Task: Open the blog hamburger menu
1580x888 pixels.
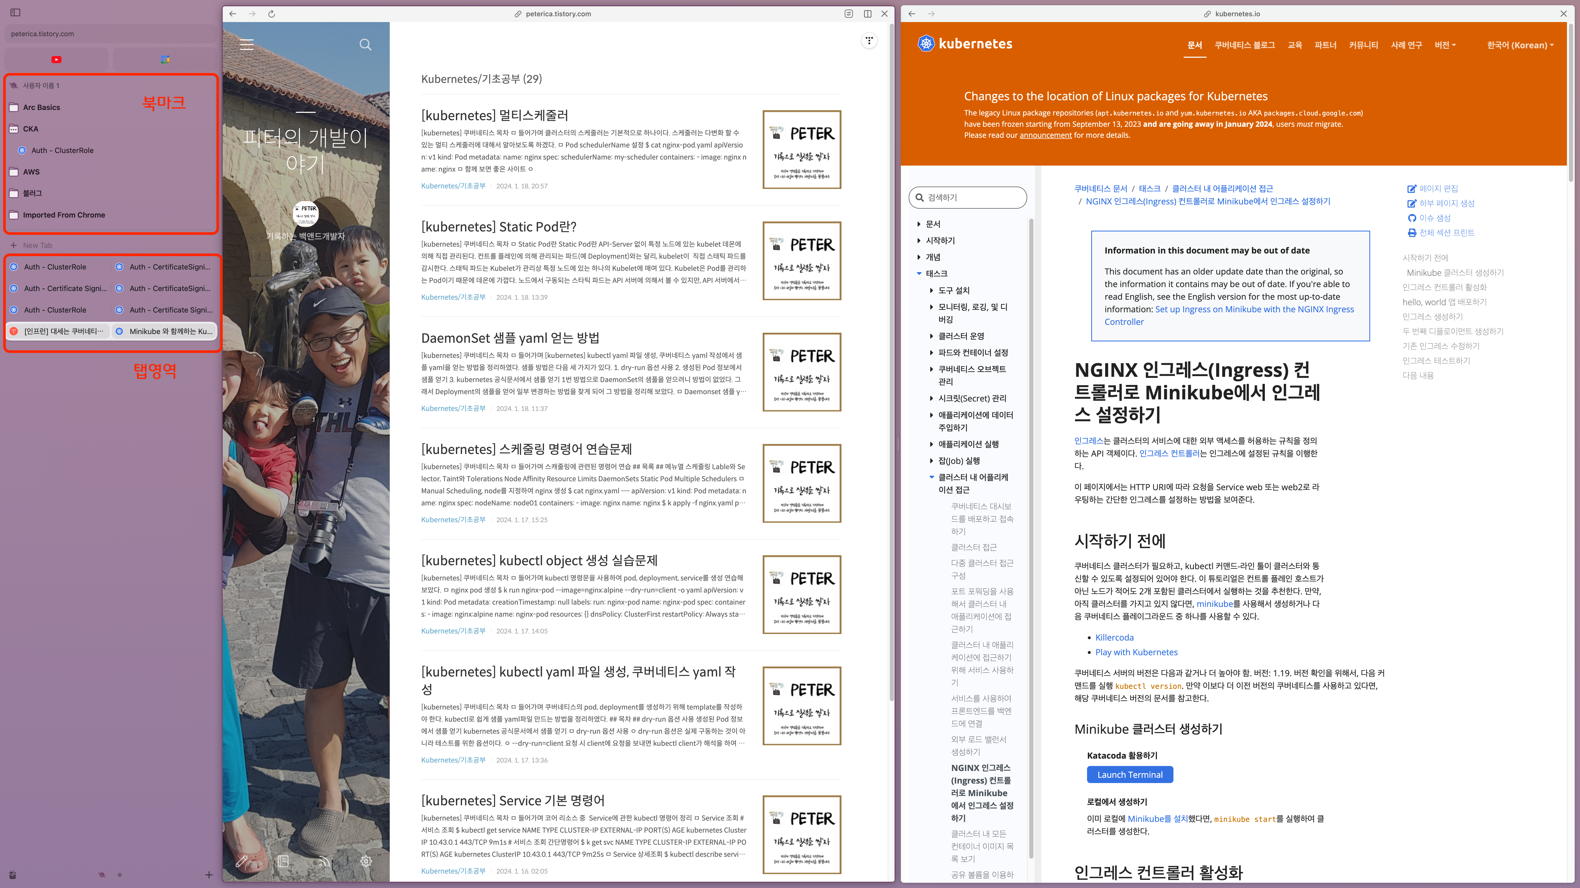Action: point(247,45)
